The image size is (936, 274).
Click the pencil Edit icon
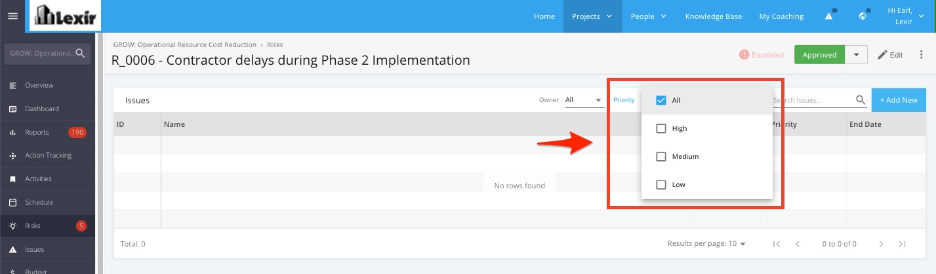pos(882,55)
